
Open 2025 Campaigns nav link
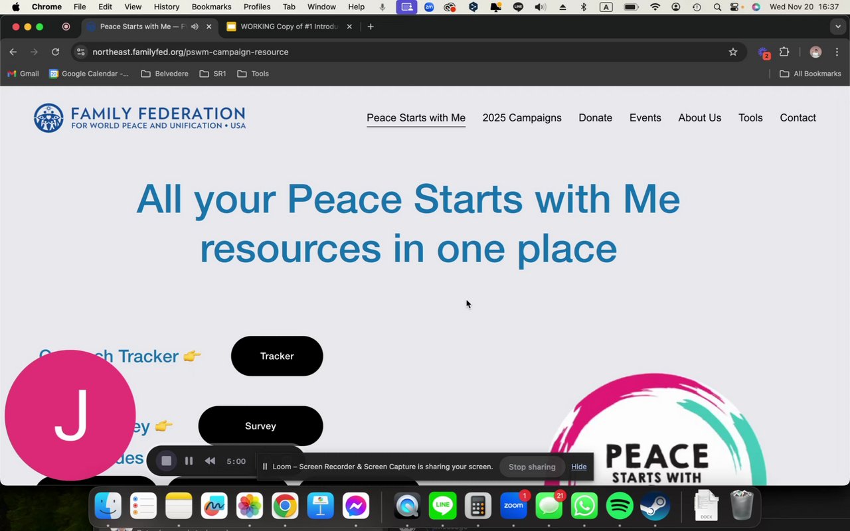(x=522, y=117)
